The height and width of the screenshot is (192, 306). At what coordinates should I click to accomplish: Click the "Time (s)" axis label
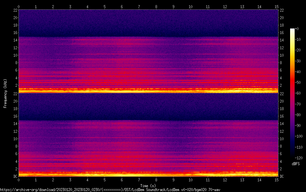149,186
